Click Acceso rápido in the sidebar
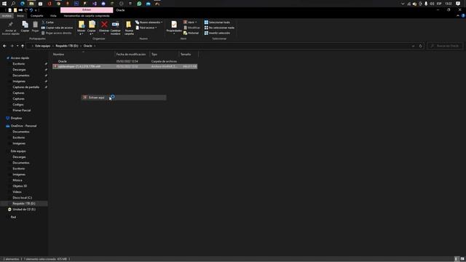 (20, 58)
